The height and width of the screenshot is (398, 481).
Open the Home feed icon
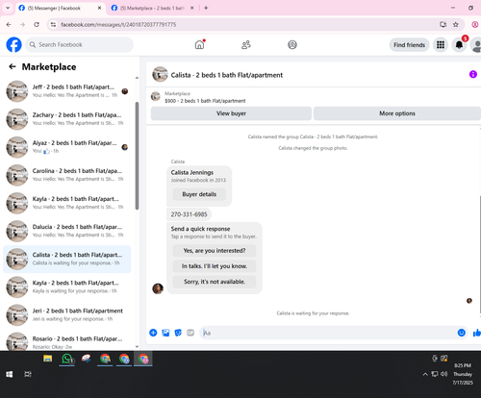coord(199,44)
